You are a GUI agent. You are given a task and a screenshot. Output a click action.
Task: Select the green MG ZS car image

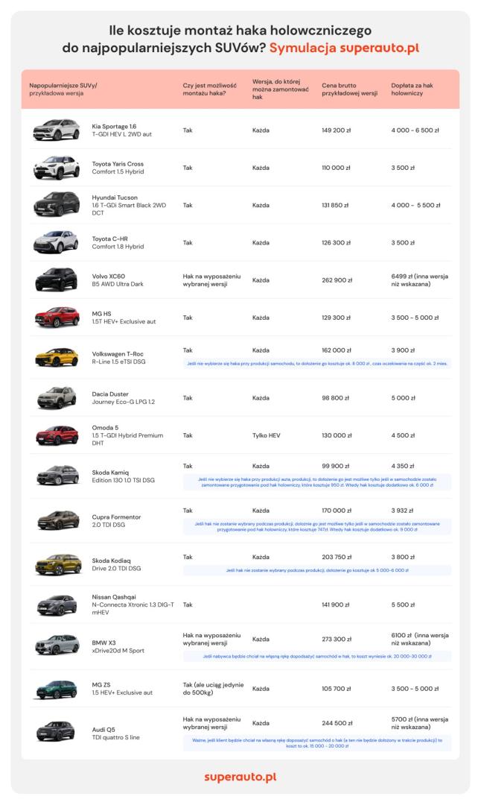(x=57, y=689)
